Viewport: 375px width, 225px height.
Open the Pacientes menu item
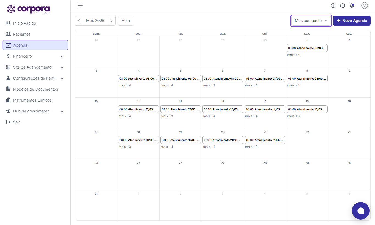(35, 34)
